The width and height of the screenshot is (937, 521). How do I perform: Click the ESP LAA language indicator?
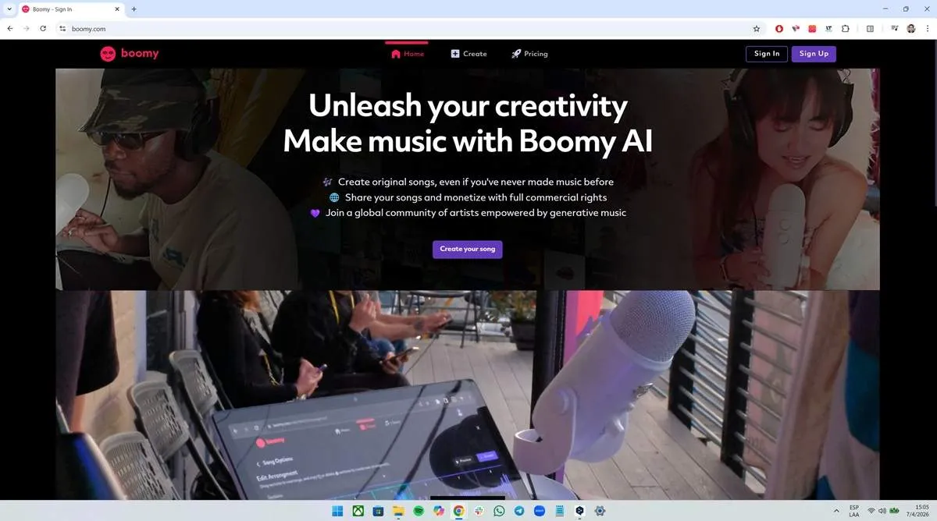tap(855, 511)
